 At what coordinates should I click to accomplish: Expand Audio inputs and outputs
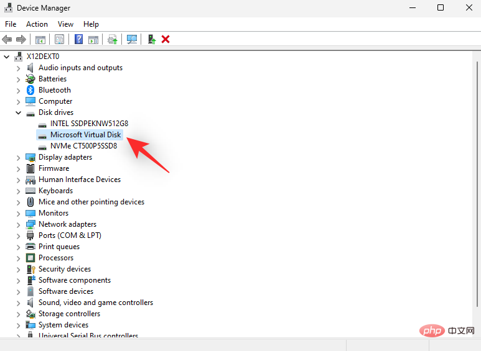[19, 68]
